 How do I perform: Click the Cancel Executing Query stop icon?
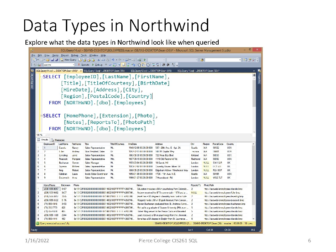pyautogui.click(x=106, y=65)
